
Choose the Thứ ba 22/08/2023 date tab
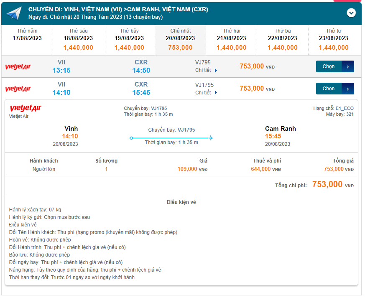point(283,40)
